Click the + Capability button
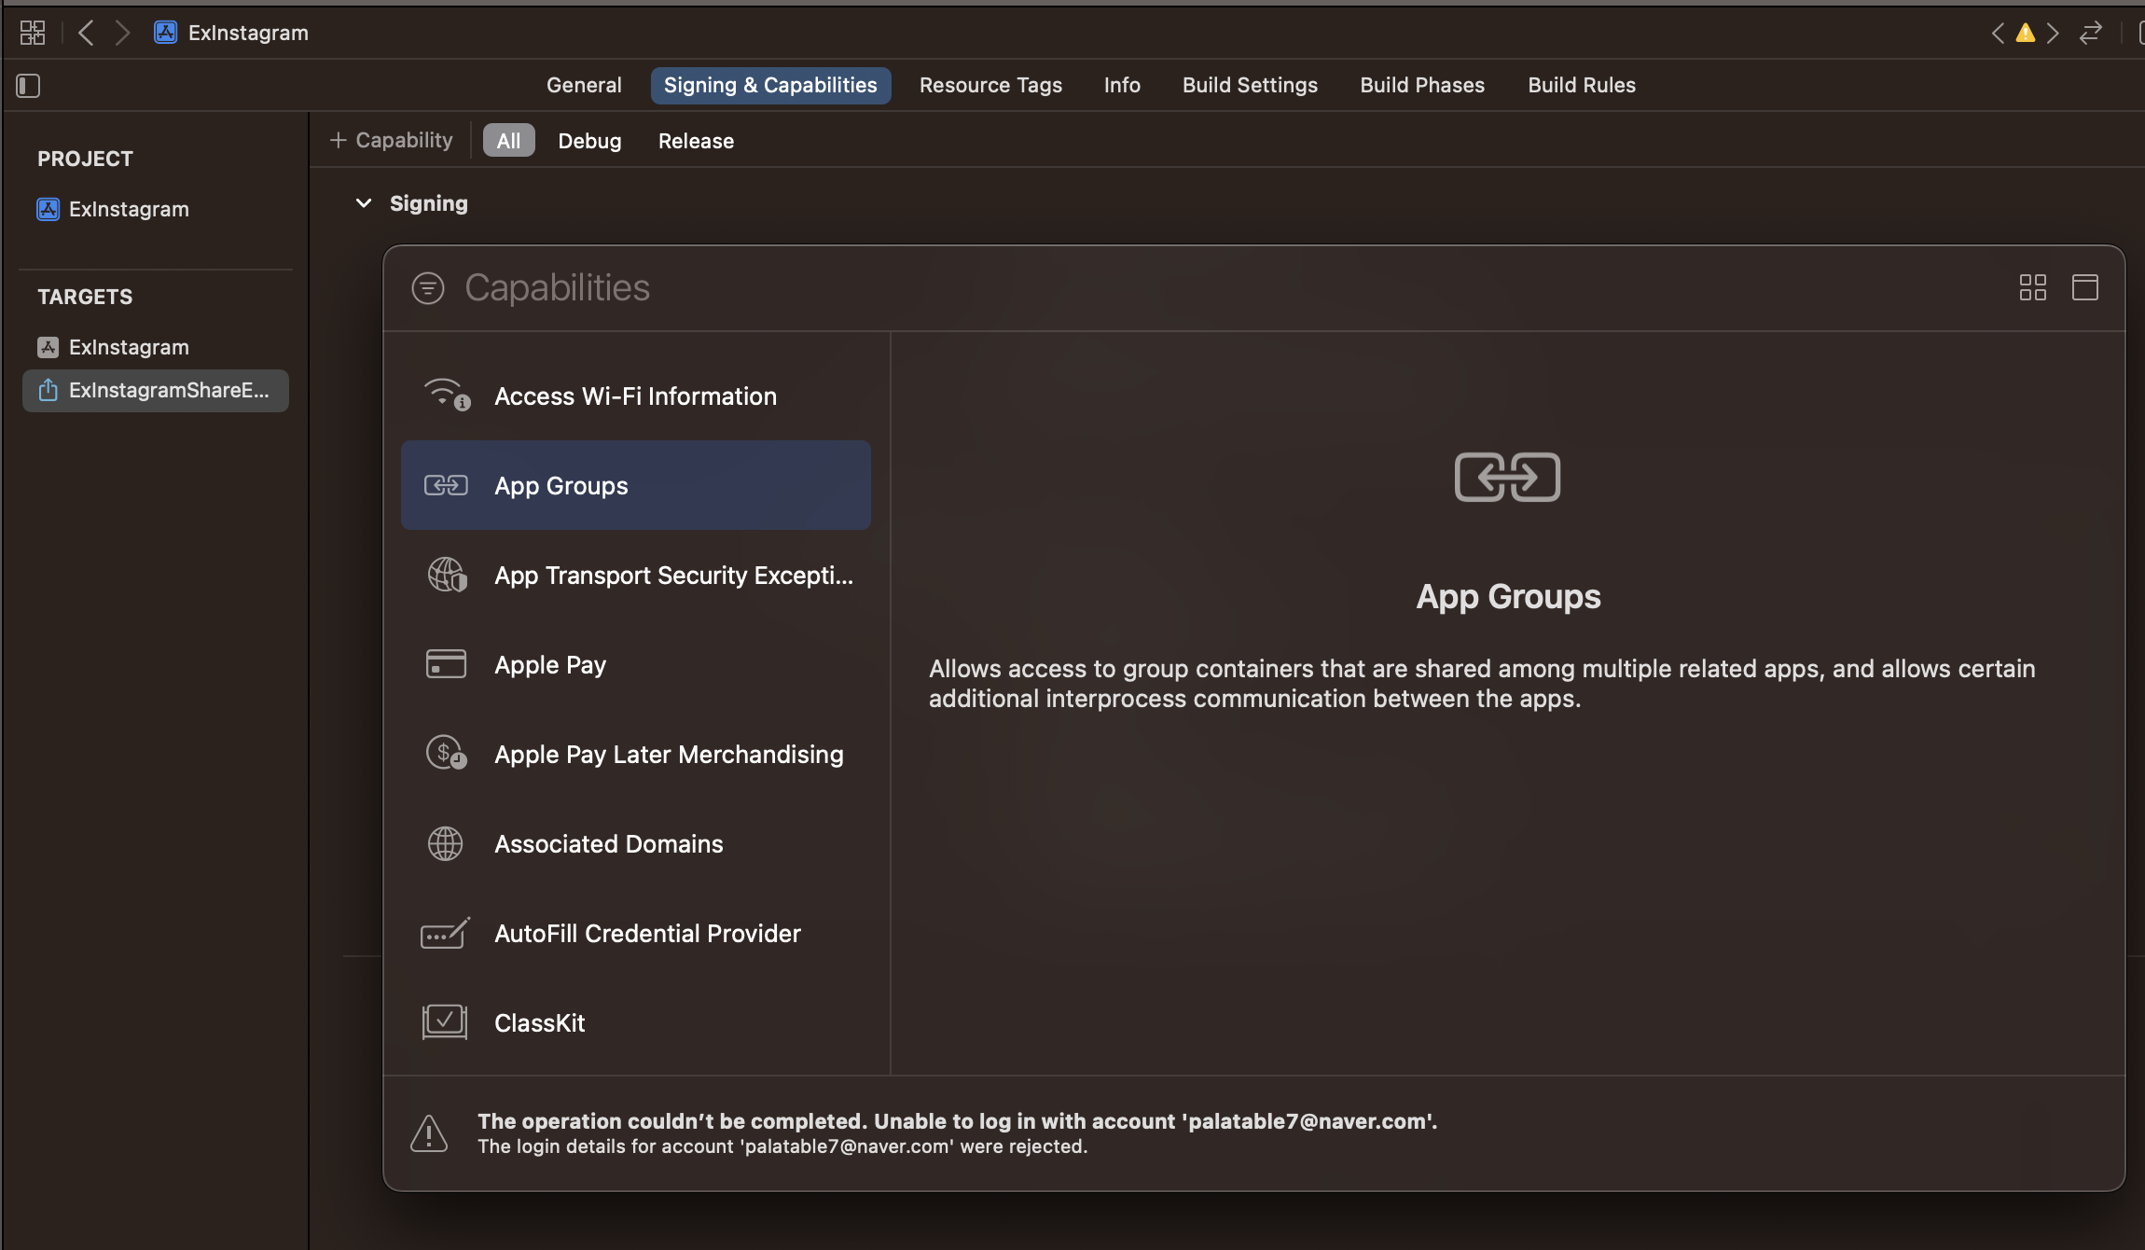 (392, 140)
